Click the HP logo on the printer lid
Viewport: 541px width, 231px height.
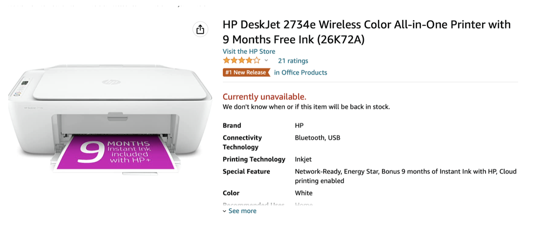point(109,82)
